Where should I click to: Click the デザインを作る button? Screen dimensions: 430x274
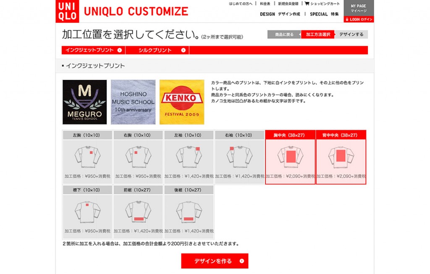coord(215,261)
